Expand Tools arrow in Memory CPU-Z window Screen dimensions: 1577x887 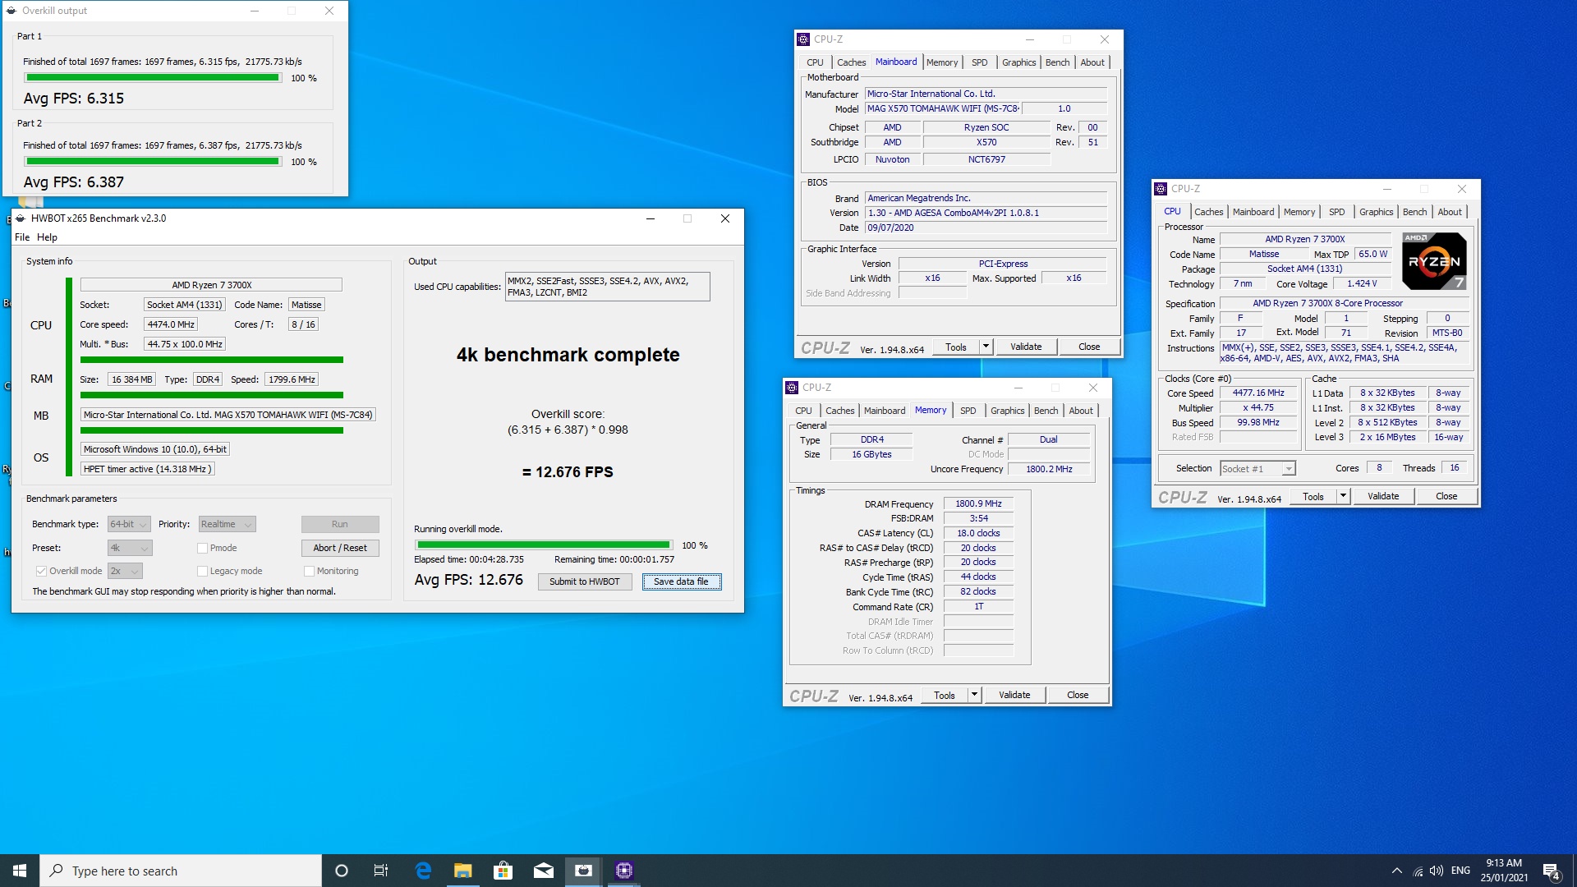click(x=974, y=695)
